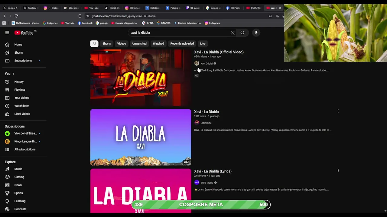This screenshot has height=217, width=387.
Task: Select the All filter chip
Action: click(94, 43)
